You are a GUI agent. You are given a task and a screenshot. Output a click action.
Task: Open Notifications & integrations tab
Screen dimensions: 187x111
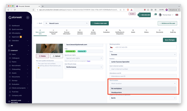120,32
